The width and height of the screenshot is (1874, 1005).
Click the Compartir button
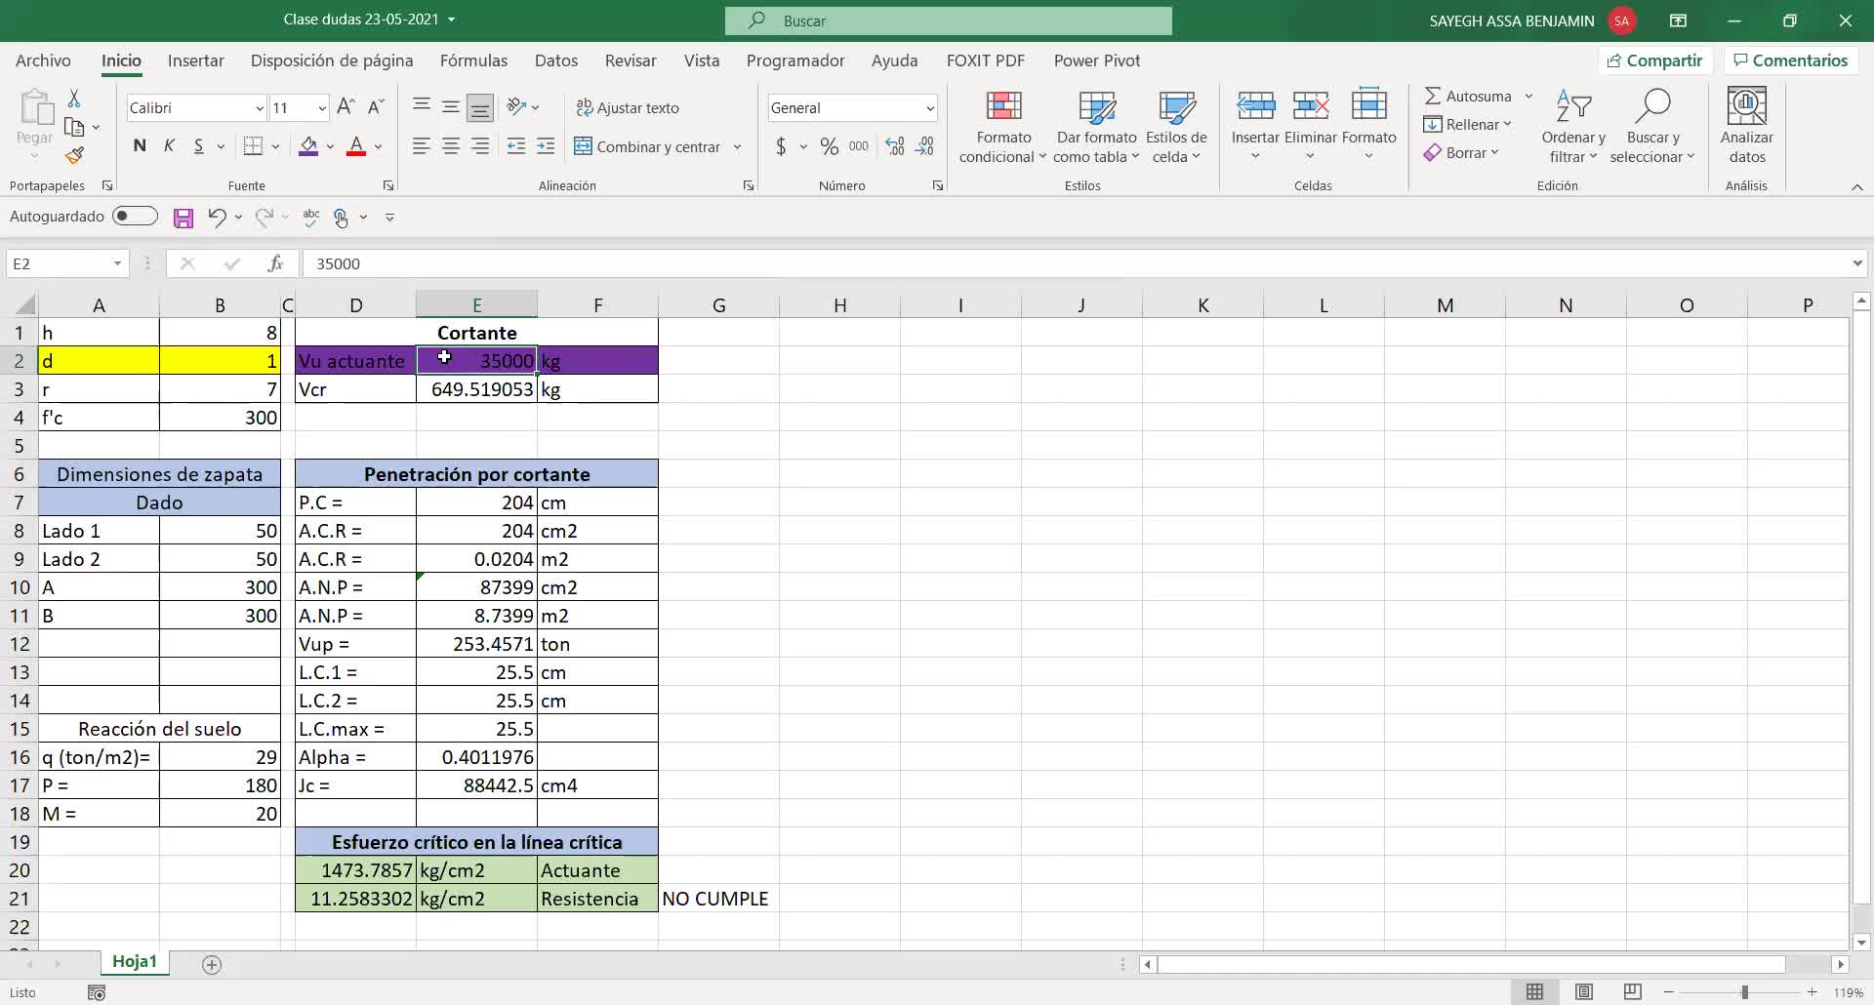(1655, 60)
